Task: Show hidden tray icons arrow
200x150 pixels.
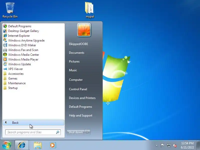Action: tap(157, 145)
